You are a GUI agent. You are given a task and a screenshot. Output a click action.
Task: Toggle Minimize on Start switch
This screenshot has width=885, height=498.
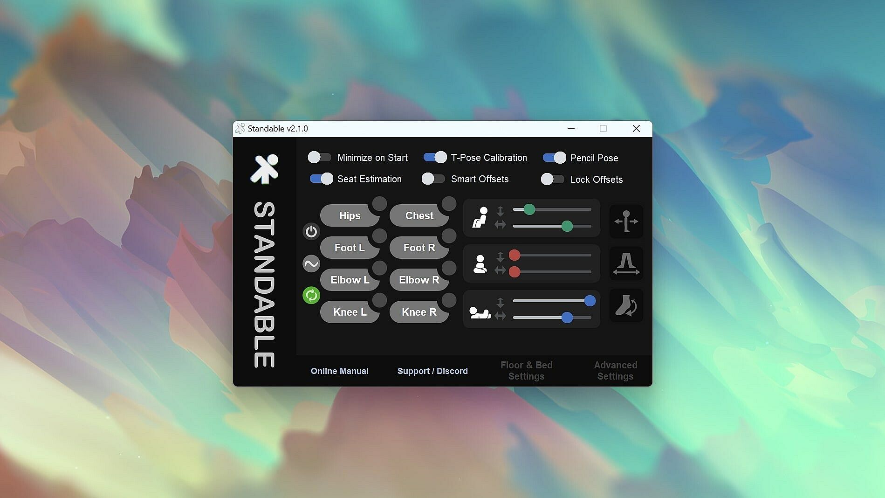[x=320, y=157]
